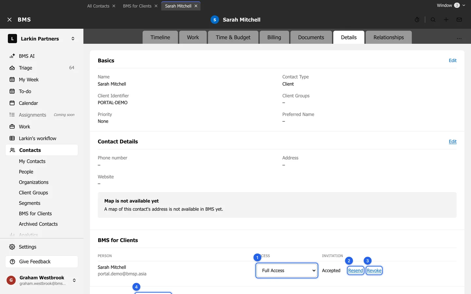The width and height of the screenshot is (471, 294).
Task: Open the Full Access dropdown
Action: [x=287, y=270]
